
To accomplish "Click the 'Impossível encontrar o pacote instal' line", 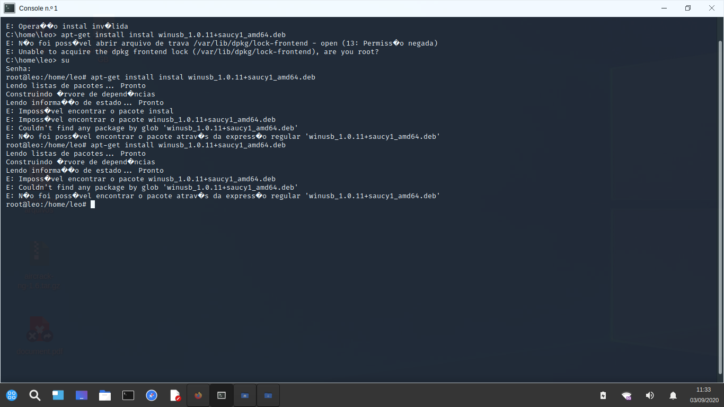I will 90,111.
